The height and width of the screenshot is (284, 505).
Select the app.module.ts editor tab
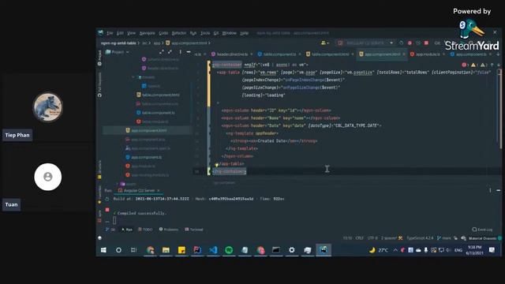pos(428,54)
